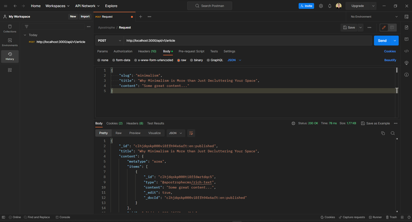Go forward with the right arrow
The height and width of the screenshot is (222, 412).
click(23, 6)
